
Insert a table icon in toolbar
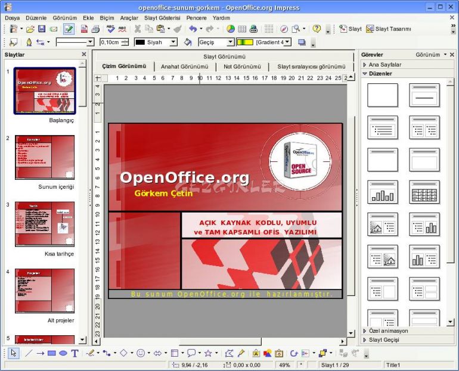coord(242,29)
